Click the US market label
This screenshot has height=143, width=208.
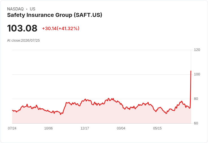point(32,9)
